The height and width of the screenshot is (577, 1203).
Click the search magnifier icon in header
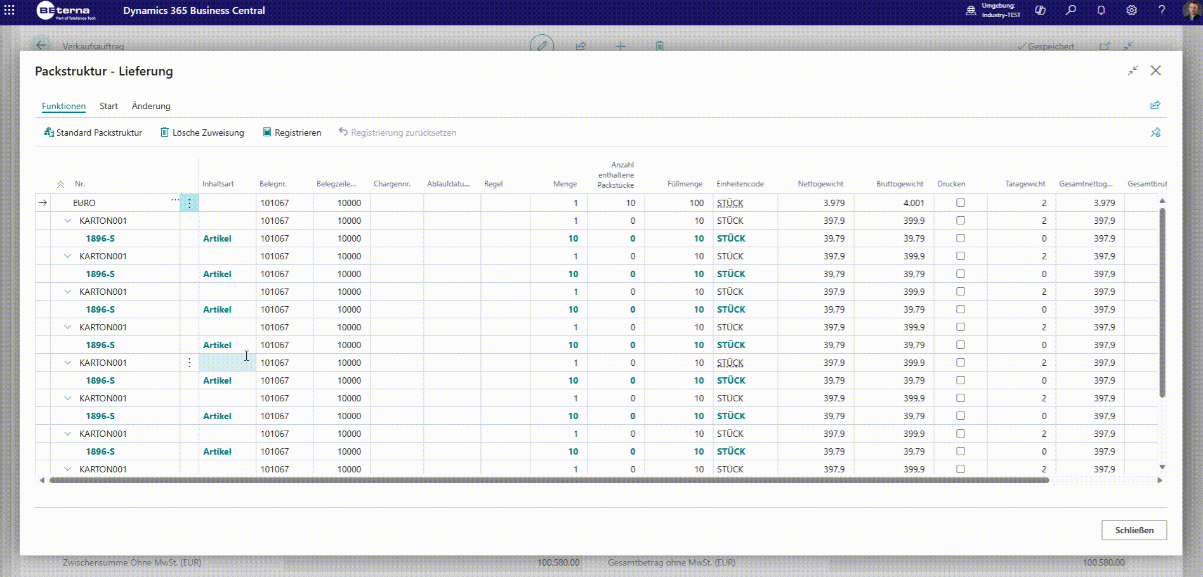pos(1071,10)
